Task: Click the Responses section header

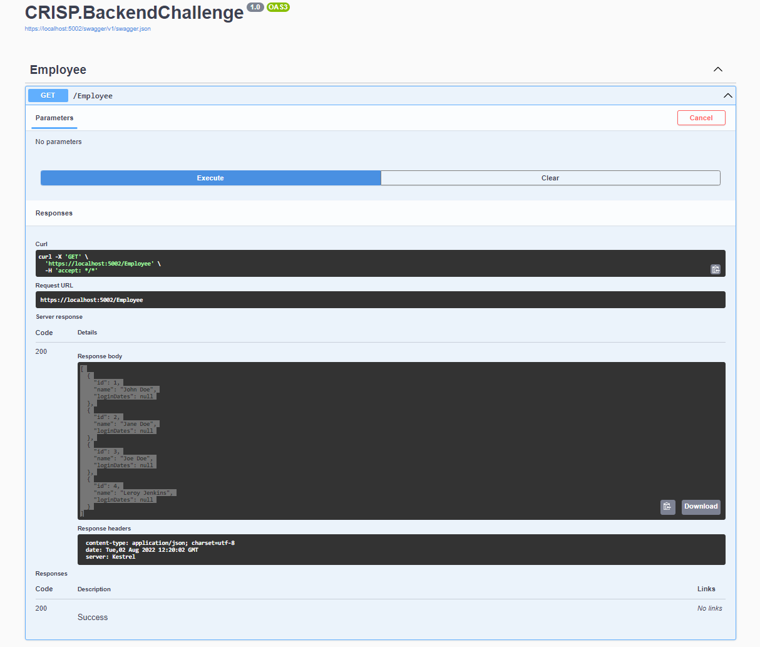Action: [54, 213]
